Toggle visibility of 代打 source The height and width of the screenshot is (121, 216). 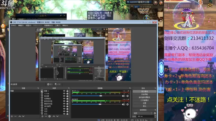64,111
